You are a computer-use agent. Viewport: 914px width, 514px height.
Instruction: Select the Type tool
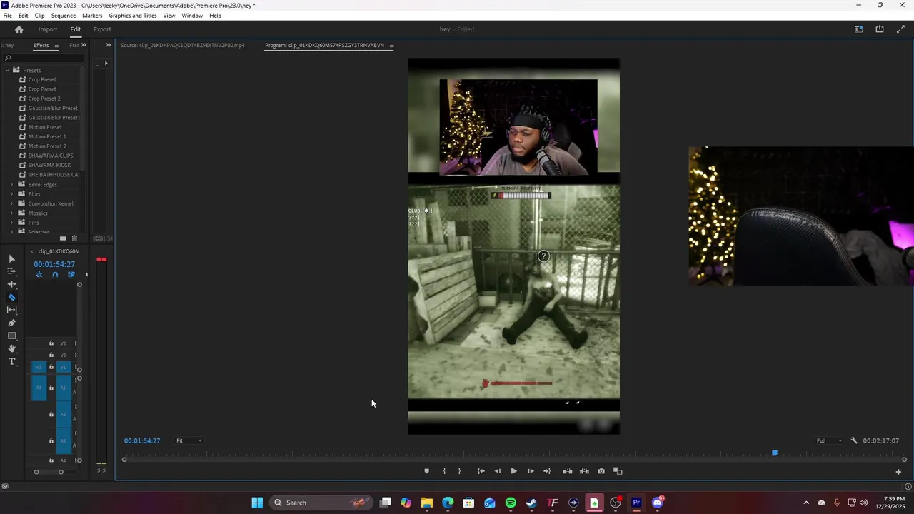pos(11,362)
